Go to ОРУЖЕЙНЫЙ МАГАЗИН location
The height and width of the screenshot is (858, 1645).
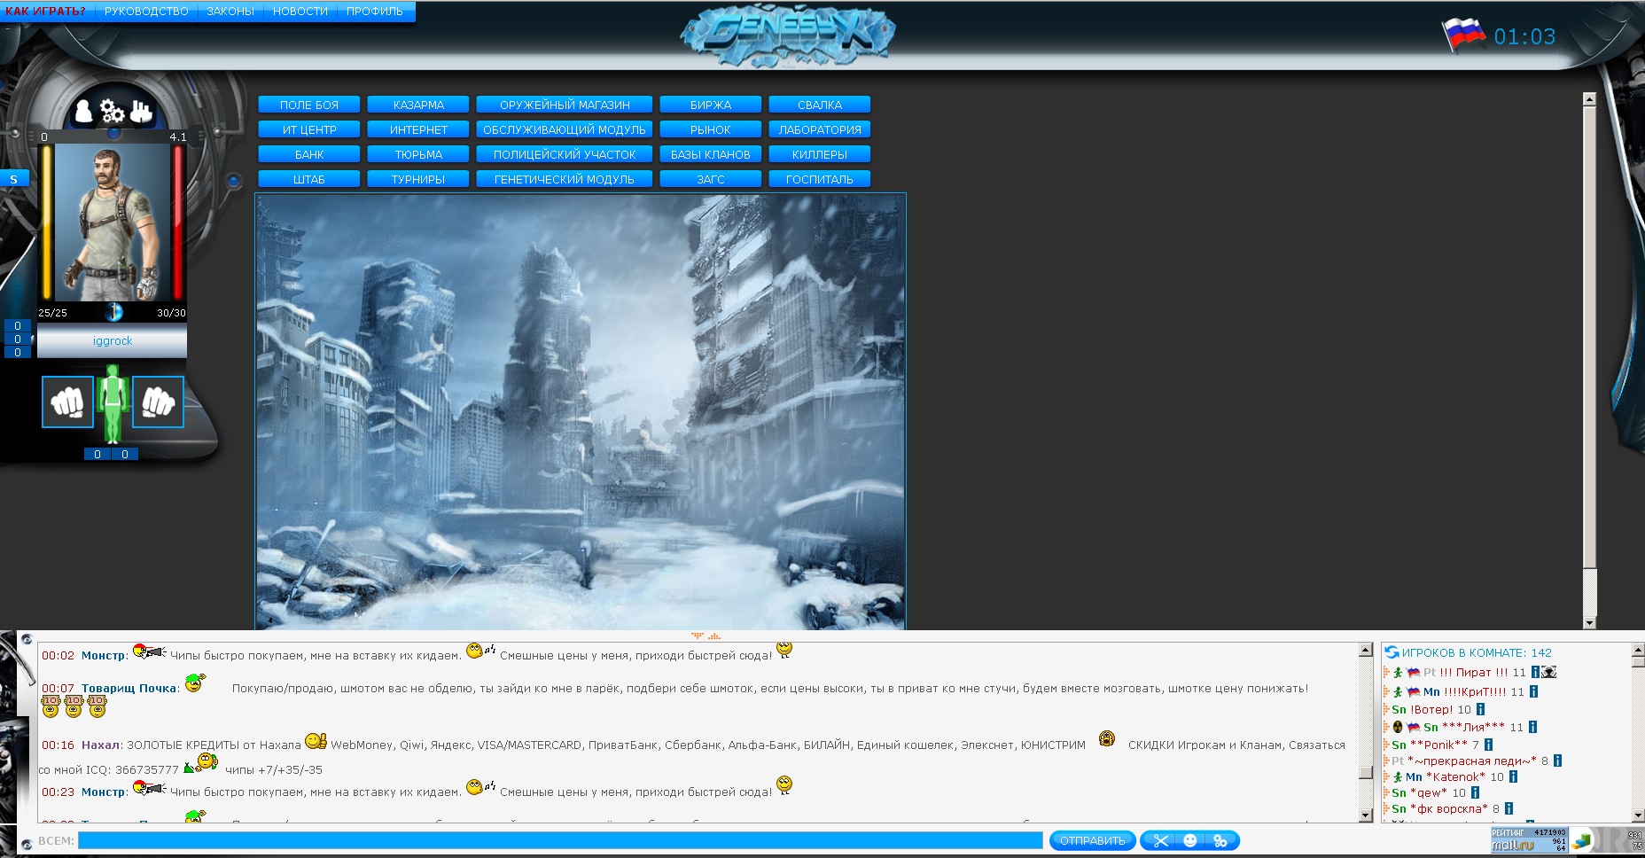(565, 105)
